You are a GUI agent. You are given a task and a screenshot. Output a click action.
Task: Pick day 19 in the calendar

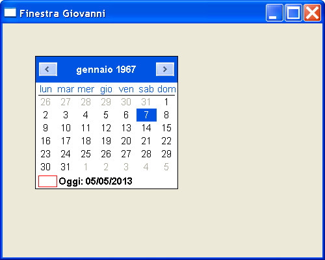tap(106, 141)
